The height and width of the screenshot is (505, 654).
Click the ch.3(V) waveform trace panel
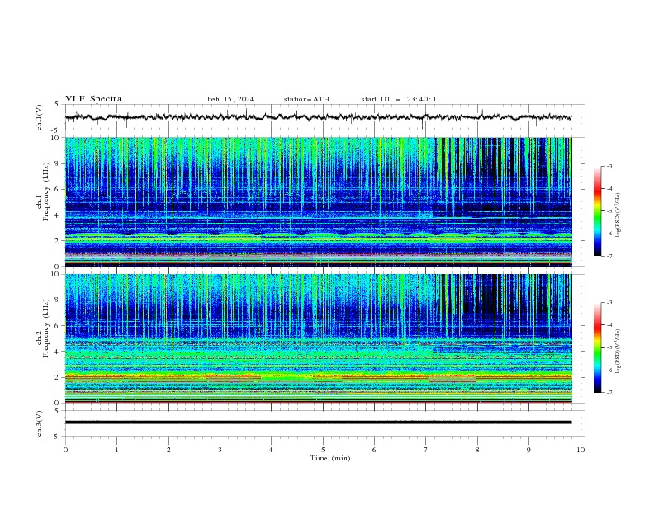325,423
